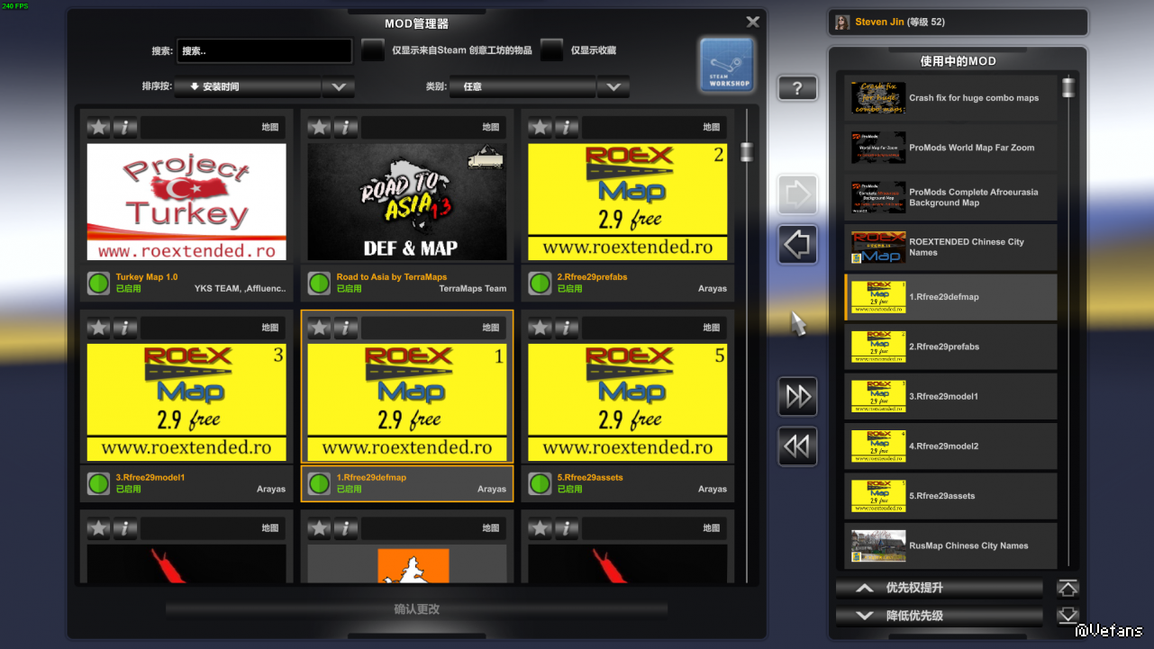The image size is (1154, 649).
Task: Open the 任意 category dropdown field
Action: click(522, 87)
